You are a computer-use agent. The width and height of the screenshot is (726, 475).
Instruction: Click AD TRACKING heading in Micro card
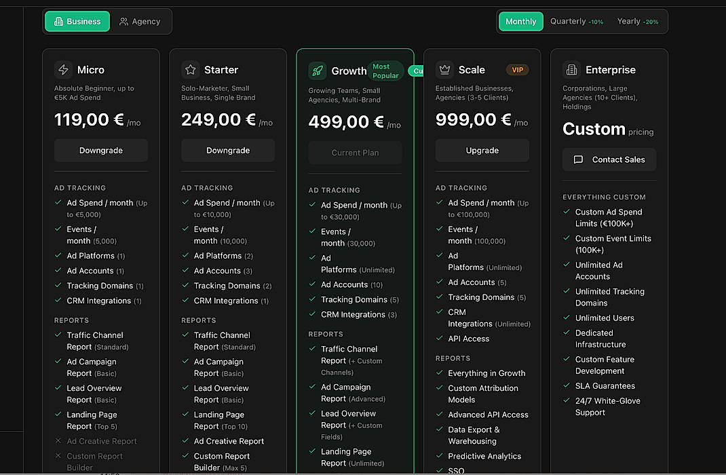(x=79, y=188)
